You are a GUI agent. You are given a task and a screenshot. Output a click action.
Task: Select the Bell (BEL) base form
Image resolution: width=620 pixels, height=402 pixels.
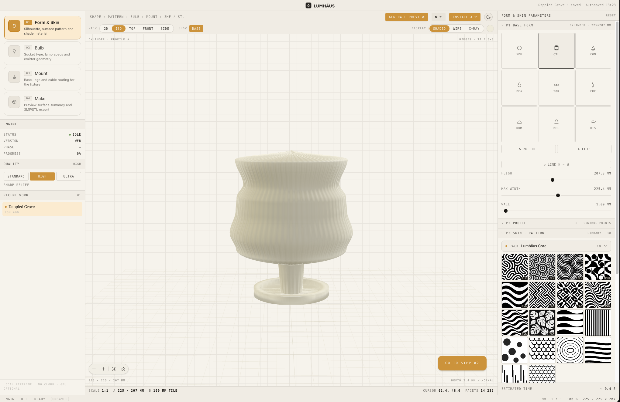click(x=556, y=124)
